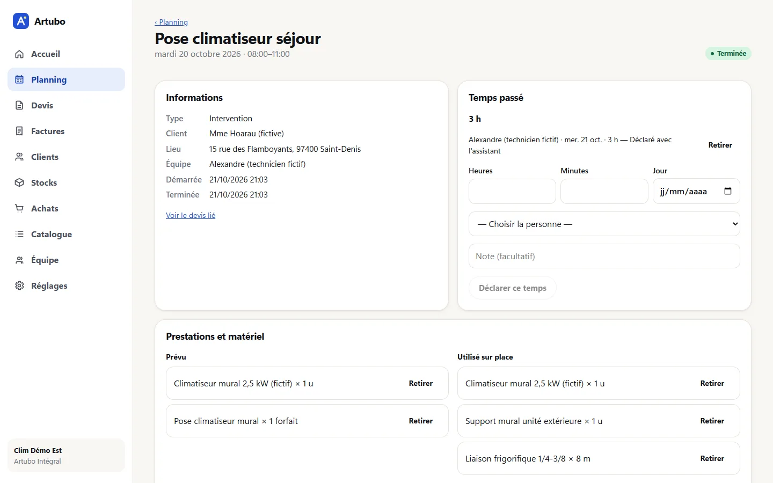Click the Déclarer ce temps button
Screen dimensions: 773x483
pos(513,288)
